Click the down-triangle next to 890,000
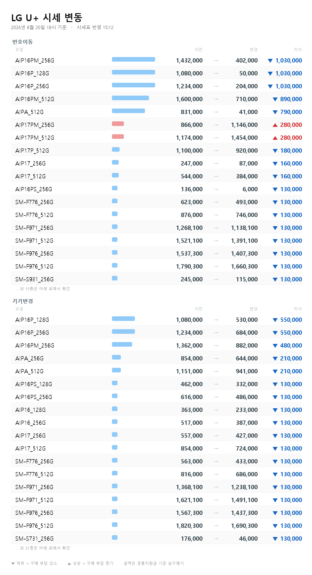312x575 pixels. pos(275,99)
